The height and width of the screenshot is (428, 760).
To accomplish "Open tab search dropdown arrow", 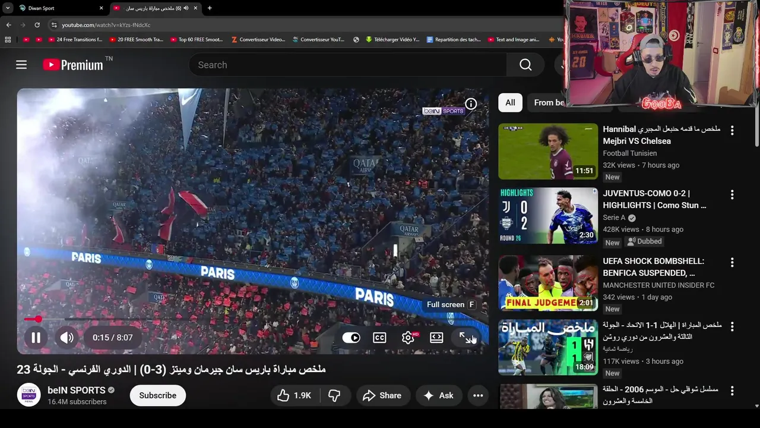I will pos(8,8).
